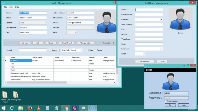Click the Change Table button
Image resolution: width=198 pixels, height=111 pixels.
pyautogui.click(x=85, y=43)
